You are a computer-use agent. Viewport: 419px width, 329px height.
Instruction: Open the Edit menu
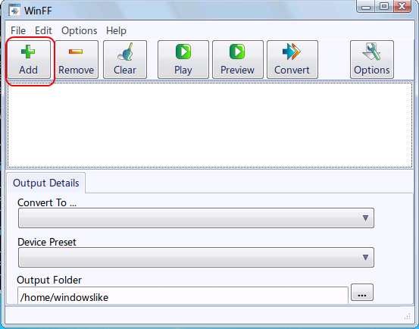coord(43,31)
